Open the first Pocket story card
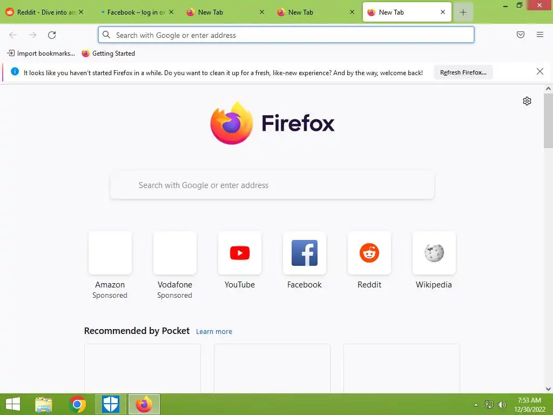 click(143, 369)
